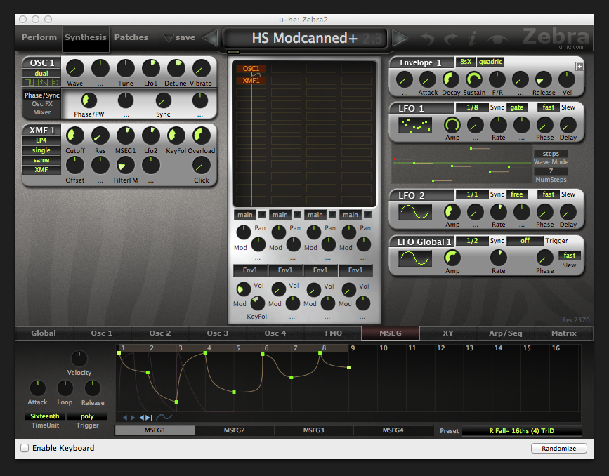Expand Envelope 1 with plus icon

click(579, 67)
